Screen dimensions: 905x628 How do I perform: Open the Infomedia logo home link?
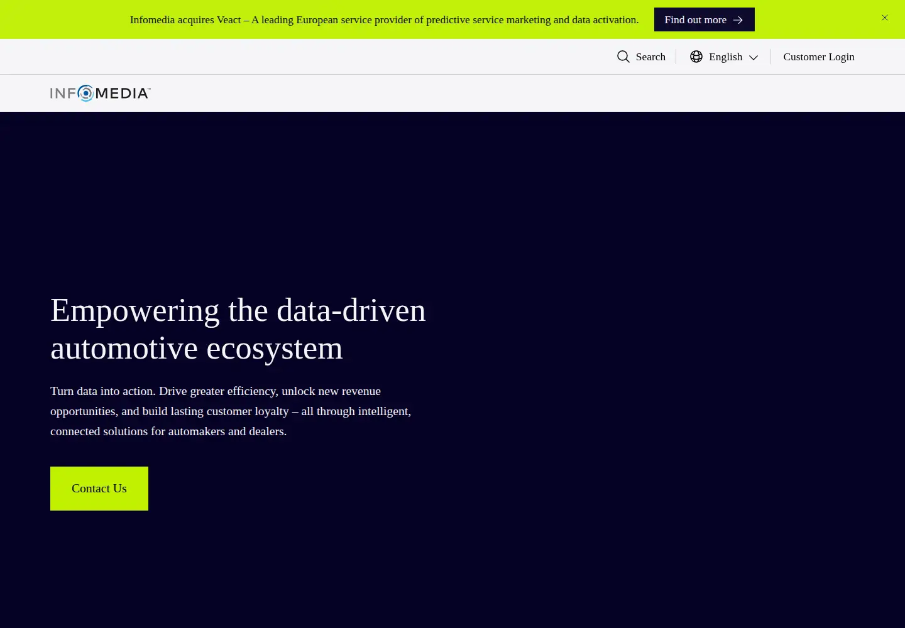pos(101,93)
